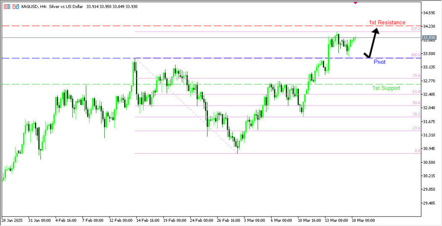Click the 50.0 Fibonacci level label
The height and width of the screenshot is (226, 442).
click(416, 103)
